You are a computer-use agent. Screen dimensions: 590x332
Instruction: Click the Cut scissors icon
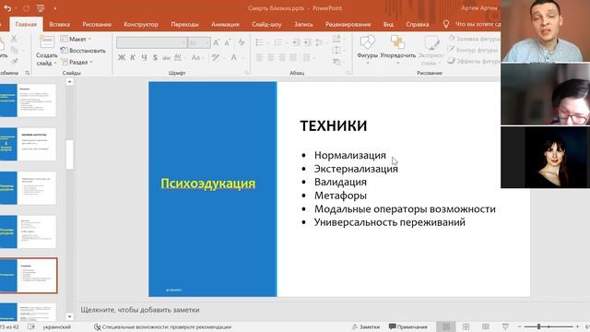pyautogui.click(x=14, y=39)
